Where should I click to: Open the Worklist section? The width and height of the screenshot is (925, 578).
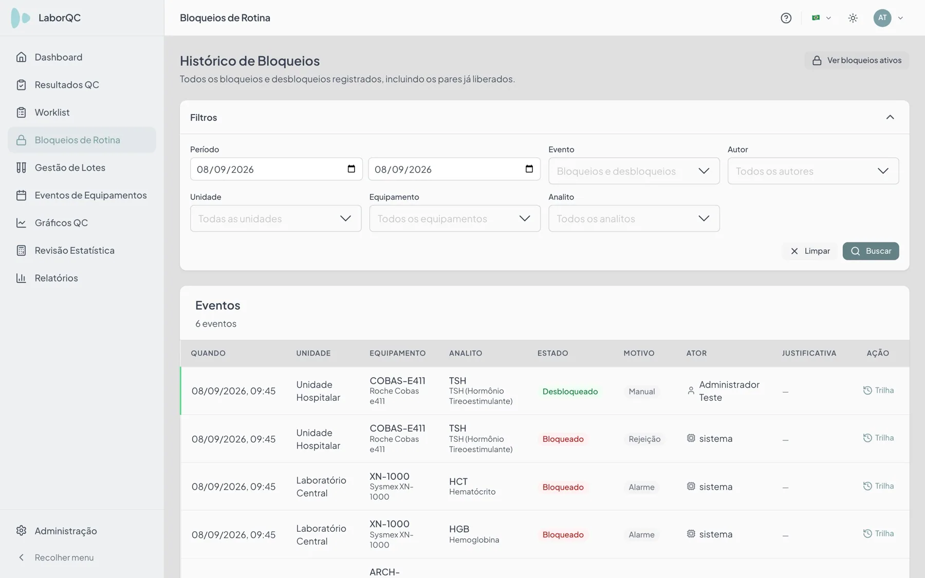82,113
